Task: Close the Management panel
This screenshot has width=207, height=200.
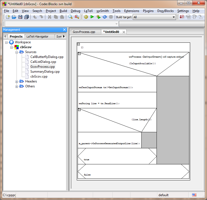Action: tap(64, 30)
